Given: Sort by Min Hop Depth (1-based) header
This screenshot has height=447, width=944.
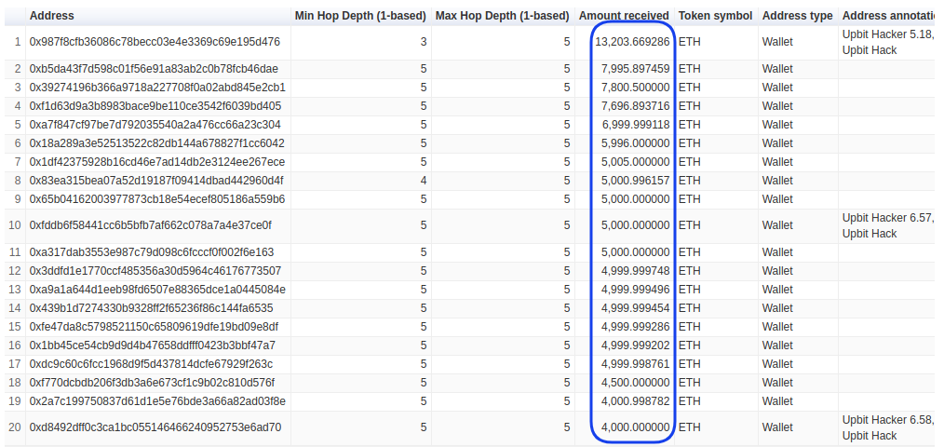Looking at the screenshot, I should pyautogui.click(x=360, y=16).
